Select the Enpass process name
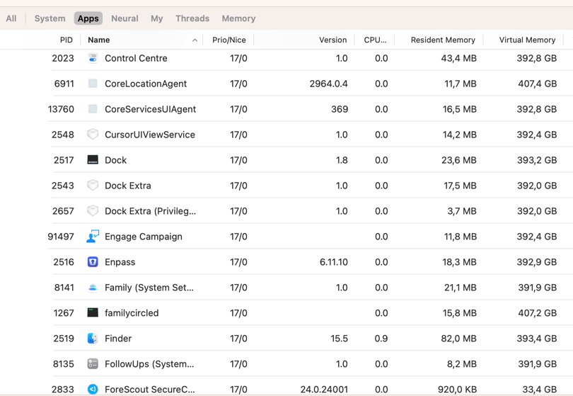This screenshot has height=396, width=573. [x=120, y=262]
